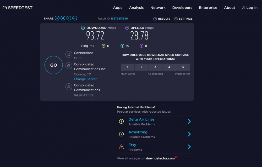This screenshot has height=167, width=262.
Task: Click the download latency icon beside 19
Action: 122,46
